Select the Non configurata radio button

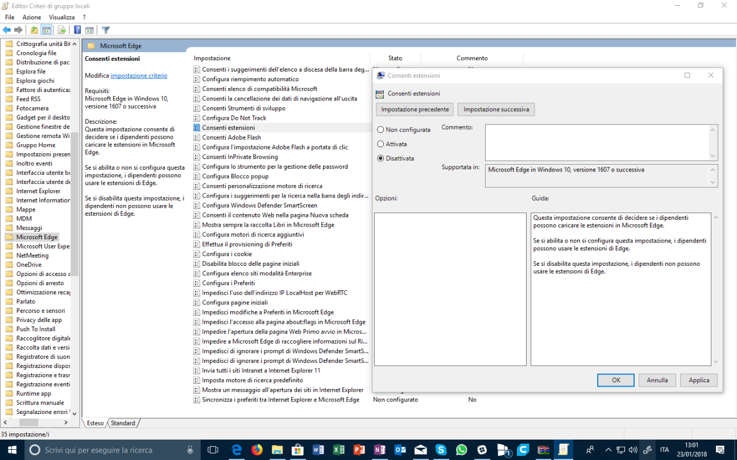coord(380,130)
